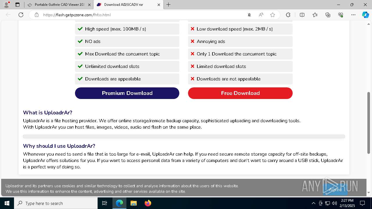Screen dimensions: 372x209
Task: Click the What is UploadrAr? heading
Action: (48, 113)
